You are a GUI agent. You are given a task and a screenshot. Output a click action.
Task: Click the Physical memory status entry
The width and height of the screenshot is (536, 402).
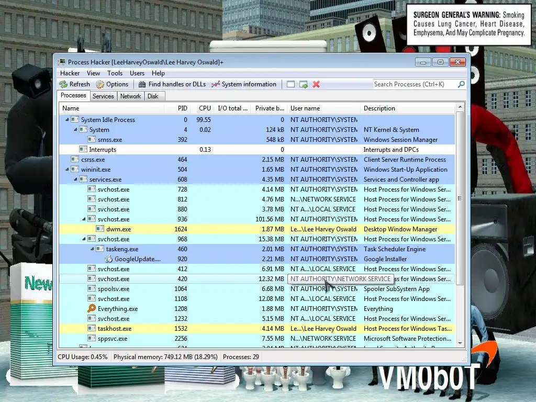pyautogui.click(x=165, y=356)
